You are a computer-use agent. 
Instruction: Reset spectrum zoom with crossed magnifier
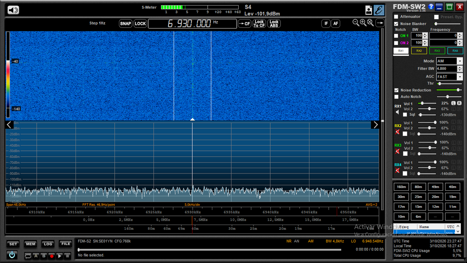click(x=370, y=23)
